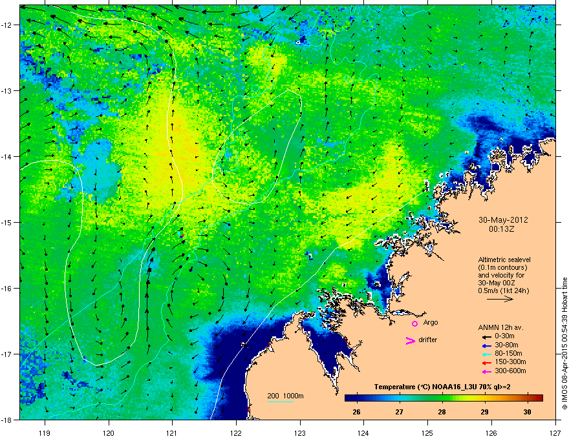Viewport: 569px width, 439px height.
Task: Click the longitude label 122
Action: click(x=236, y=433)
